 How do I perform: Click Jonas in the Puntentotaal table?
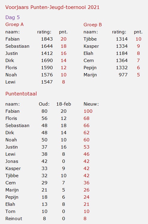click(12, 161)
